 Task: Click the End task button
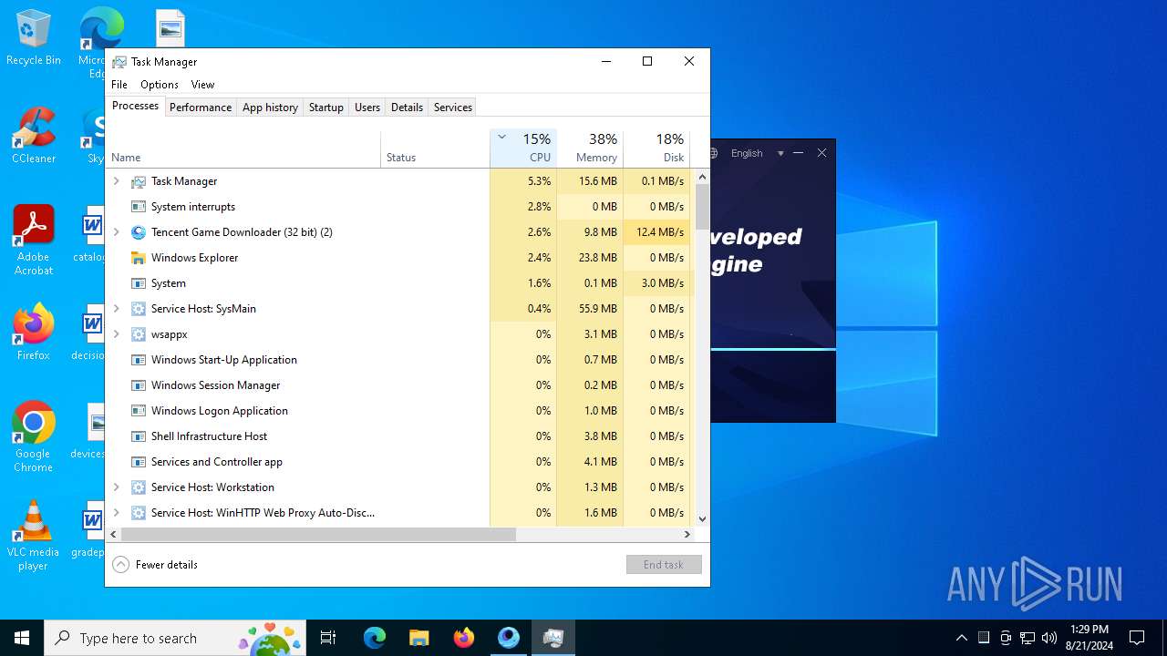(664, 565)
